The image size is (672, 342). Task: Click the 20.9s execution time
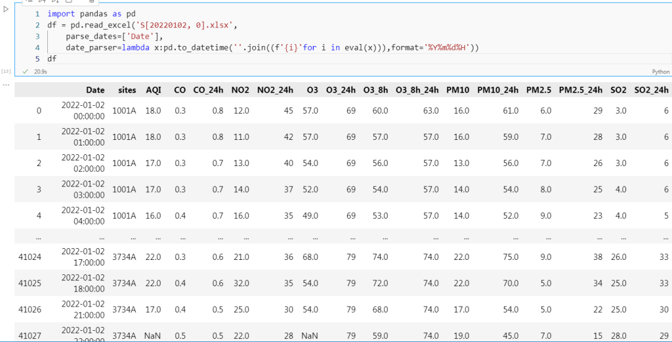40,72
